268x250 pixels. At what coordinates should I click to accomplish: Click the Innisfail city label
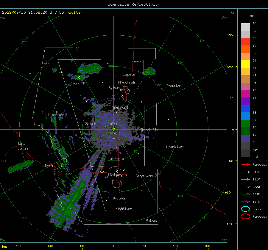[x=120, y=108]
